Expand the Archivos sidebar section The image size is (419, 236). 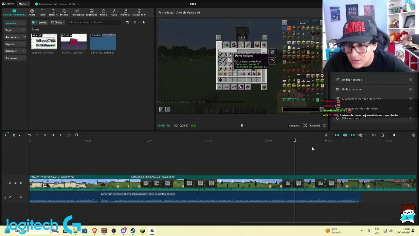15,37
